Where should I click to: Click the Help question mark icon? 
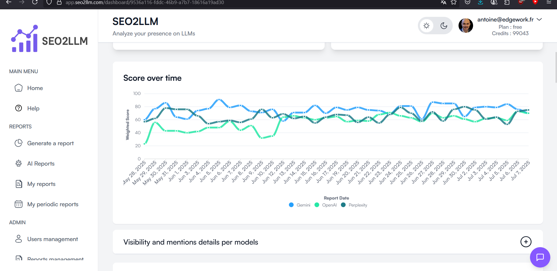[x=19, y=108]
